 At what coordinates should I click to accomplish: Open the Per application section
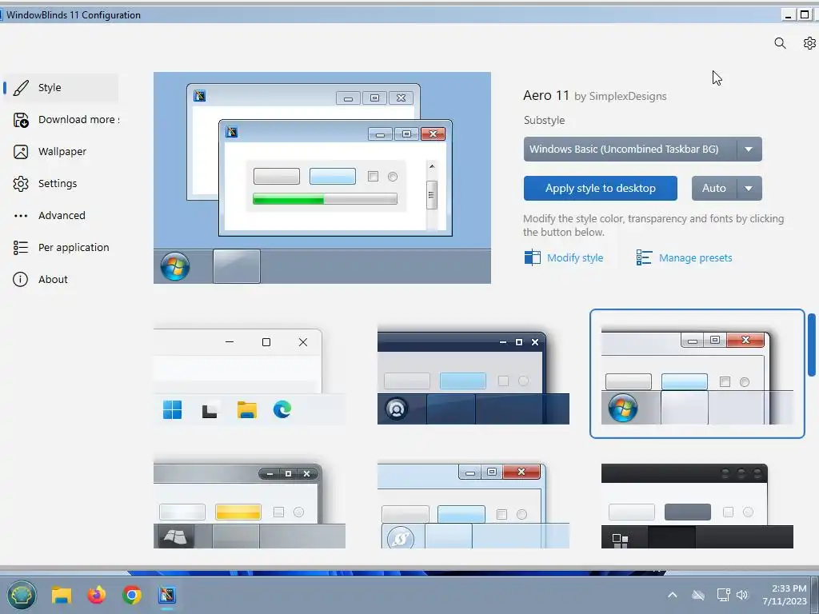click(61, 248)
